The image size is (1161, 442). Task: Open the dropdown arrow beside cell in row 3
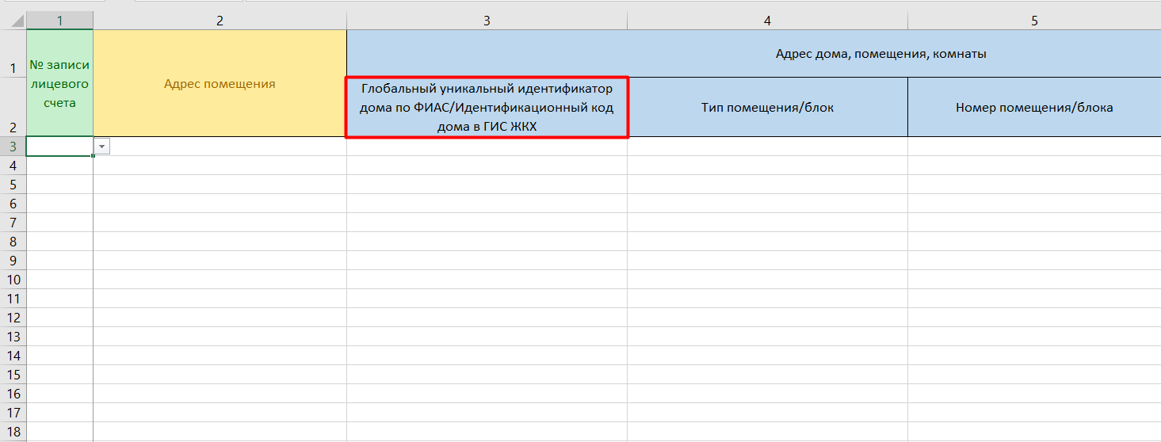pos(101,147)
